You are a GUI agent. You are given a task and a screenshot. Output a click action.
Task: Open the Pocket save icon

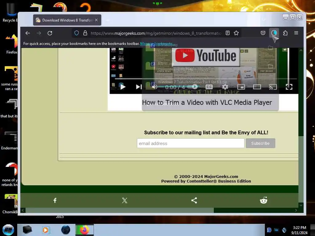pyautogui.click(x=263, y=33)
